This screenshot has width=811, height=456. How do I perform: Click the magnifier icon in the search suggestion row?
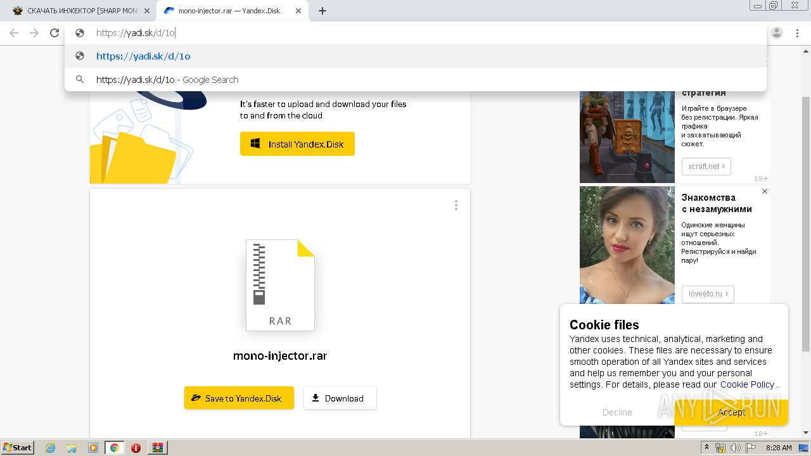(x=80, y=80)
